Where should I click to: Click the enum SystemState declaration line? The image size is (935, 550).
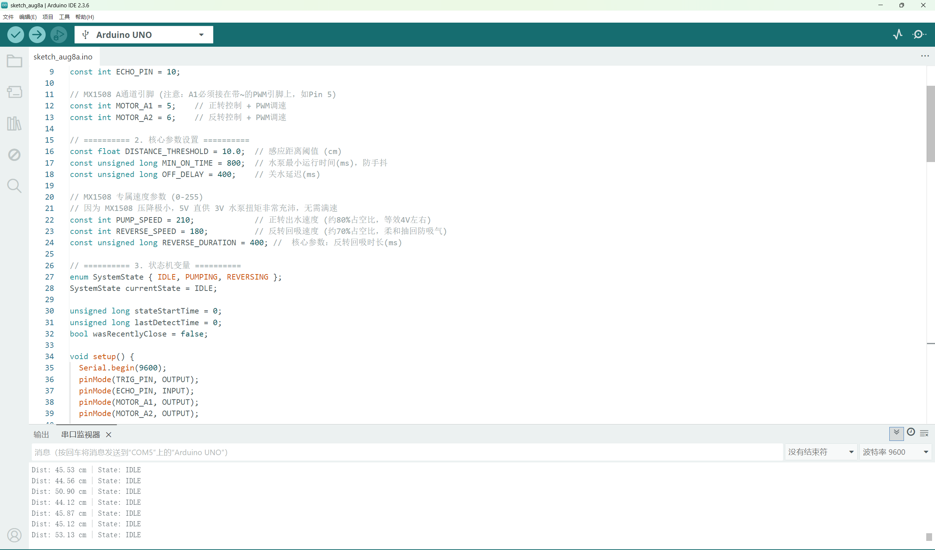click(x=176, y=277)
